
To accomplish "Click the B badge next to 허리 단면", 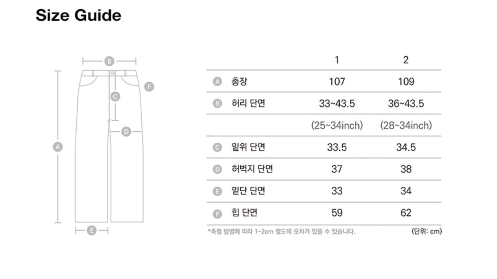I will 217,103.
